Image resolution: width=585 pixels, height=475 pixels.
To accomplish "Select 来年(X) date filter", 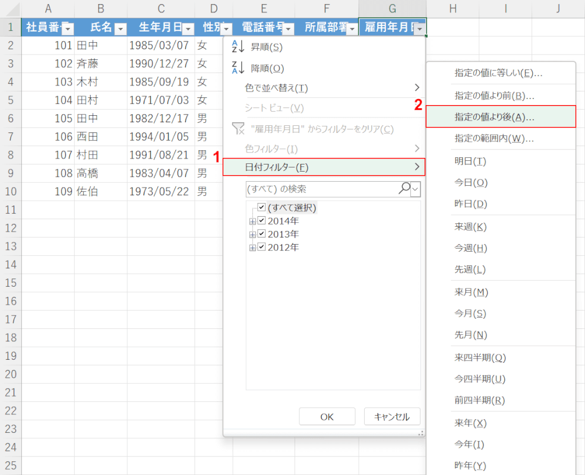I will pos(501,423).
